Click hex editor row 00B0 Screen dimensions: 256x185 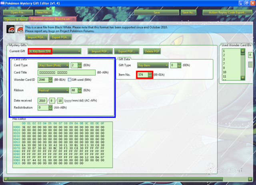click(x=59, y=160)
